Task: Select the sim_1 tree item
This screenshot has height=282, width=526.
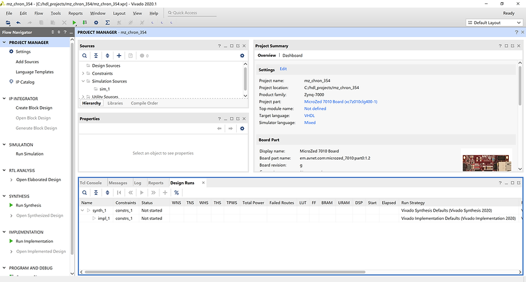Action: (x=105, y=89)
